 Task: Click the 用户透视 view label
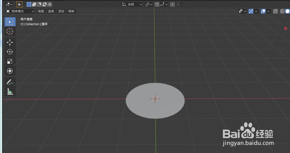27,19
